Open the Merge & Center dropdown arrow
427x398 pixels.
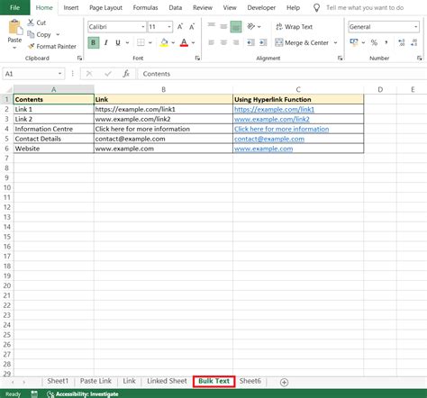pyautogui.click(x=335, y=43)
